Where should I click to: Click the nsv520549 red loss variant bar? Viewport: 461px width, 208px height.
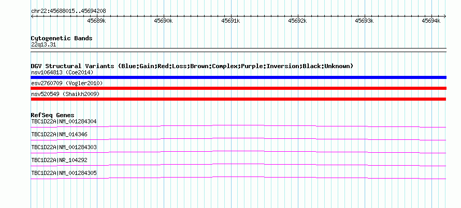(238, 99)
